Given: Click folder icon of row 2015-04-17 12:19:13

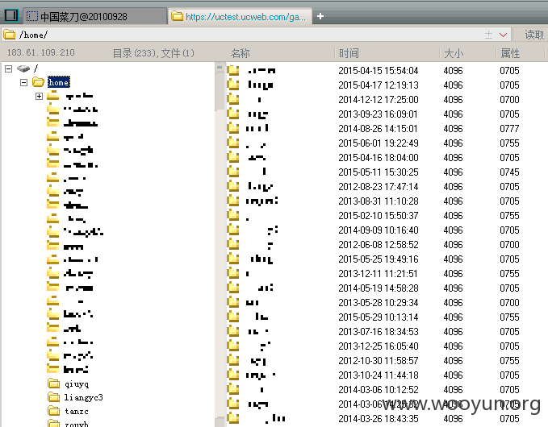Looking at the screenshot, I should tap(232, 85).
